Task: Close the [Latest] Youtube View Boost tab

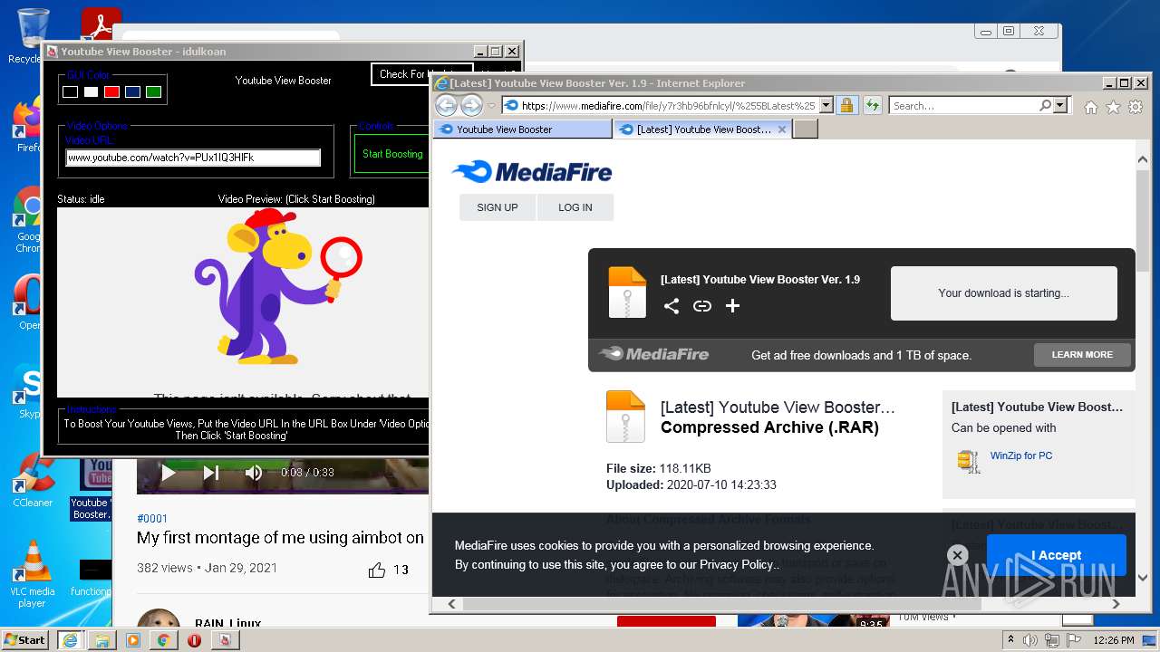Action: [782, 129]
